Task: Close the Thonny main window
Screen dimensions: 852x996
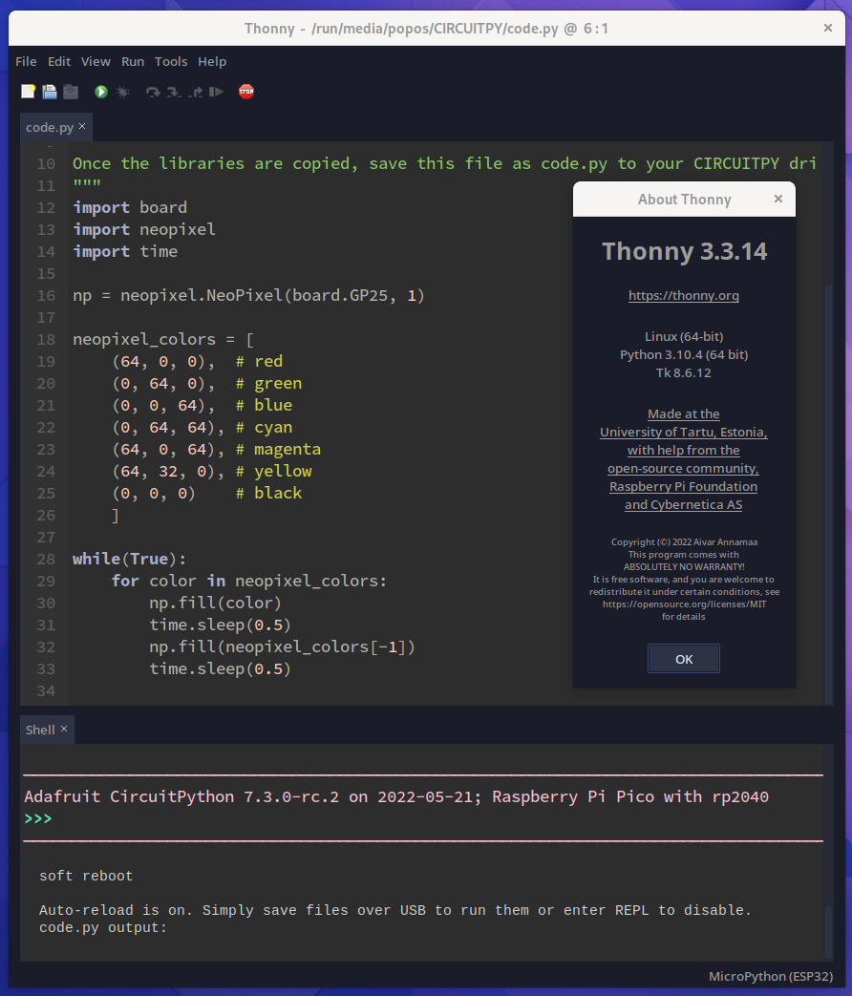Action: pyautogui.click(x=828, y=28)
